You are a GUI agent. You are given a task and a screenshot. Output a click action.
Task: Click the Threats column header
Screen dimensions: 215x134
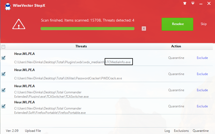81,46
